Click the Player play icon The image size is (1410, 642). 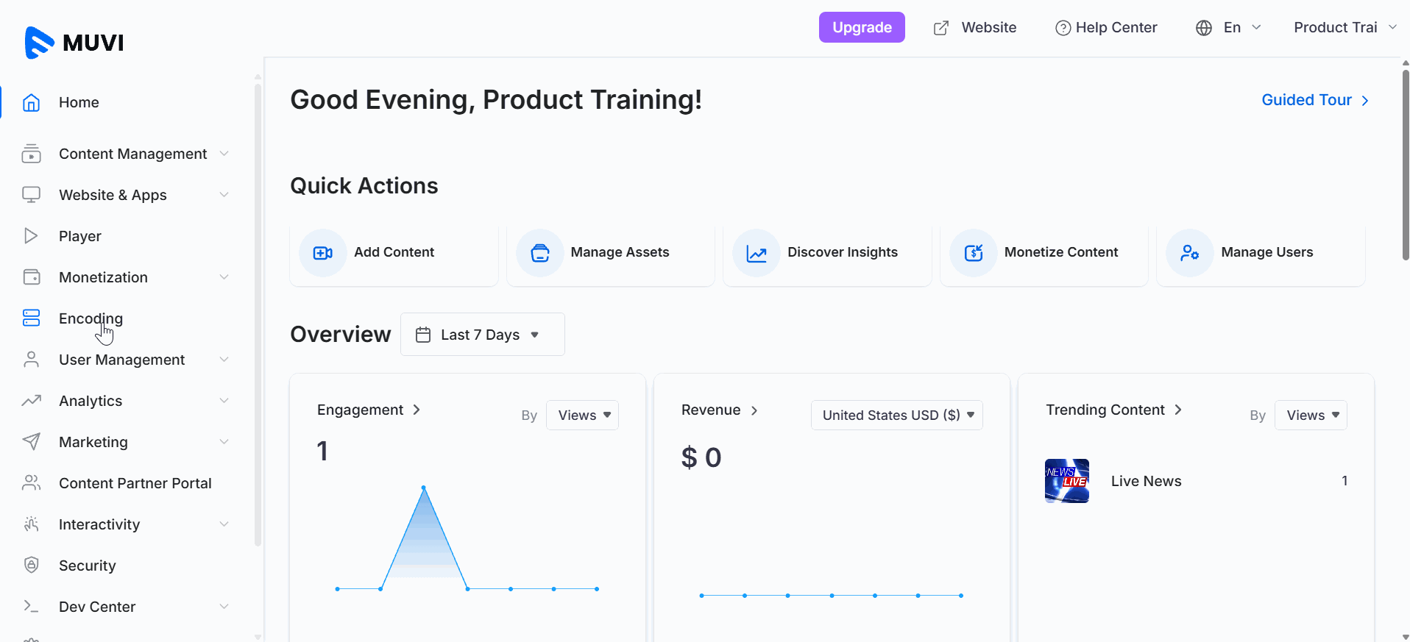pos(31,235)
